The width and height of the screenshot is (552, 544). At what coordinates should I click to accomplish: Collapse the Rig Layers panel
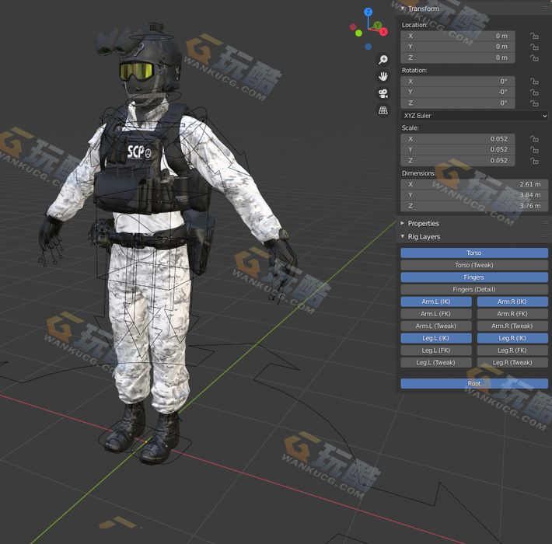tap(403, 237)
